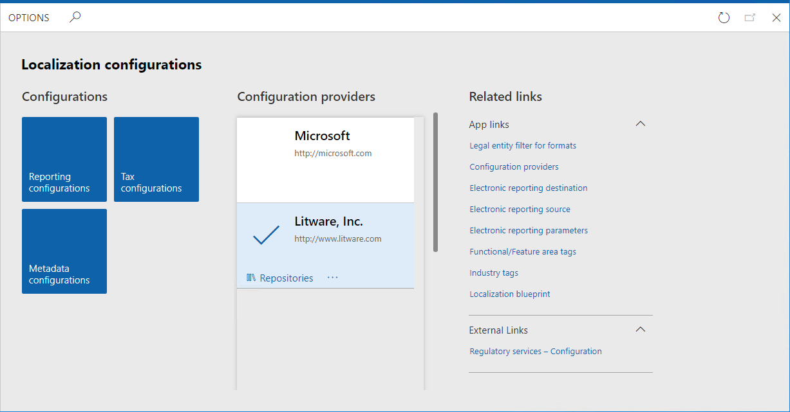Click the Configuration providers scrollbar
Viewport: 790px width, 412px height.
click(436, 182)
